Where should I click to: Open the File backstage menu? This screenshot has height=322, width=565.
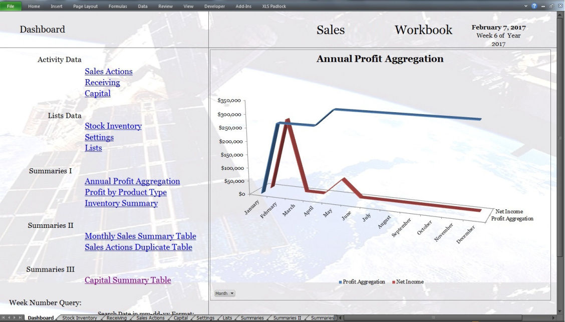coord(11,6)
